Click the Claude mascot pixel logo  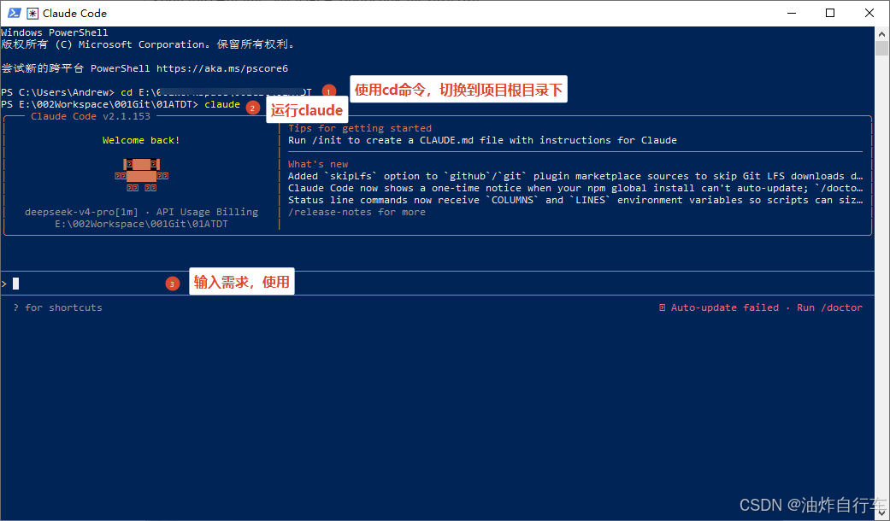[141, 176]
